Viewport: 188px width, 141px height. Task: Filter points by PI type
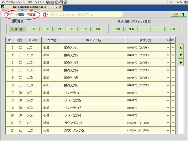[x=60, y=29]
